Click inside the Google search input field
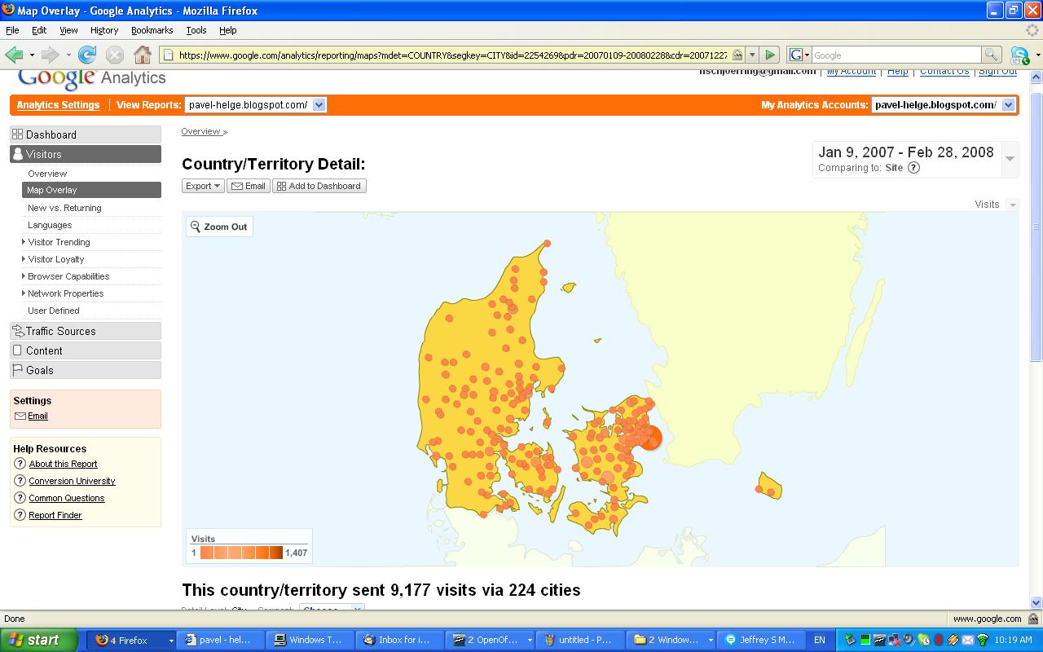 (x=896, y=55)
